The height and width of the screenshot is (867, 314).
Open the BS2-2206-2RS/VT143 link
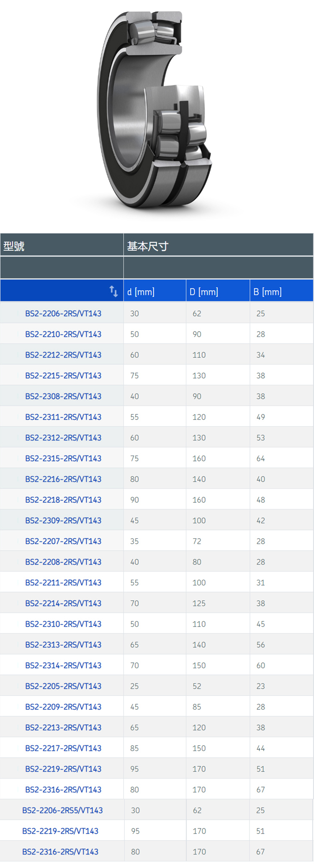coord(63,314)
